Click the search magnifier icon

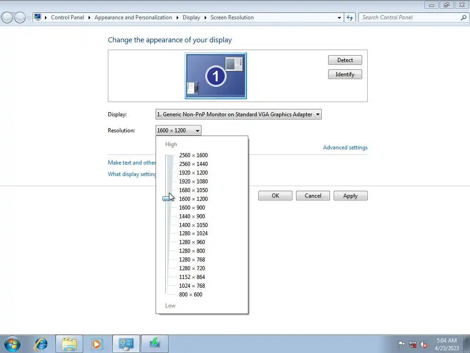[464, 17]
